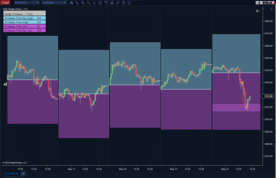
Task: Click the Chart Trader panel icon
Action: coord(106,2)
